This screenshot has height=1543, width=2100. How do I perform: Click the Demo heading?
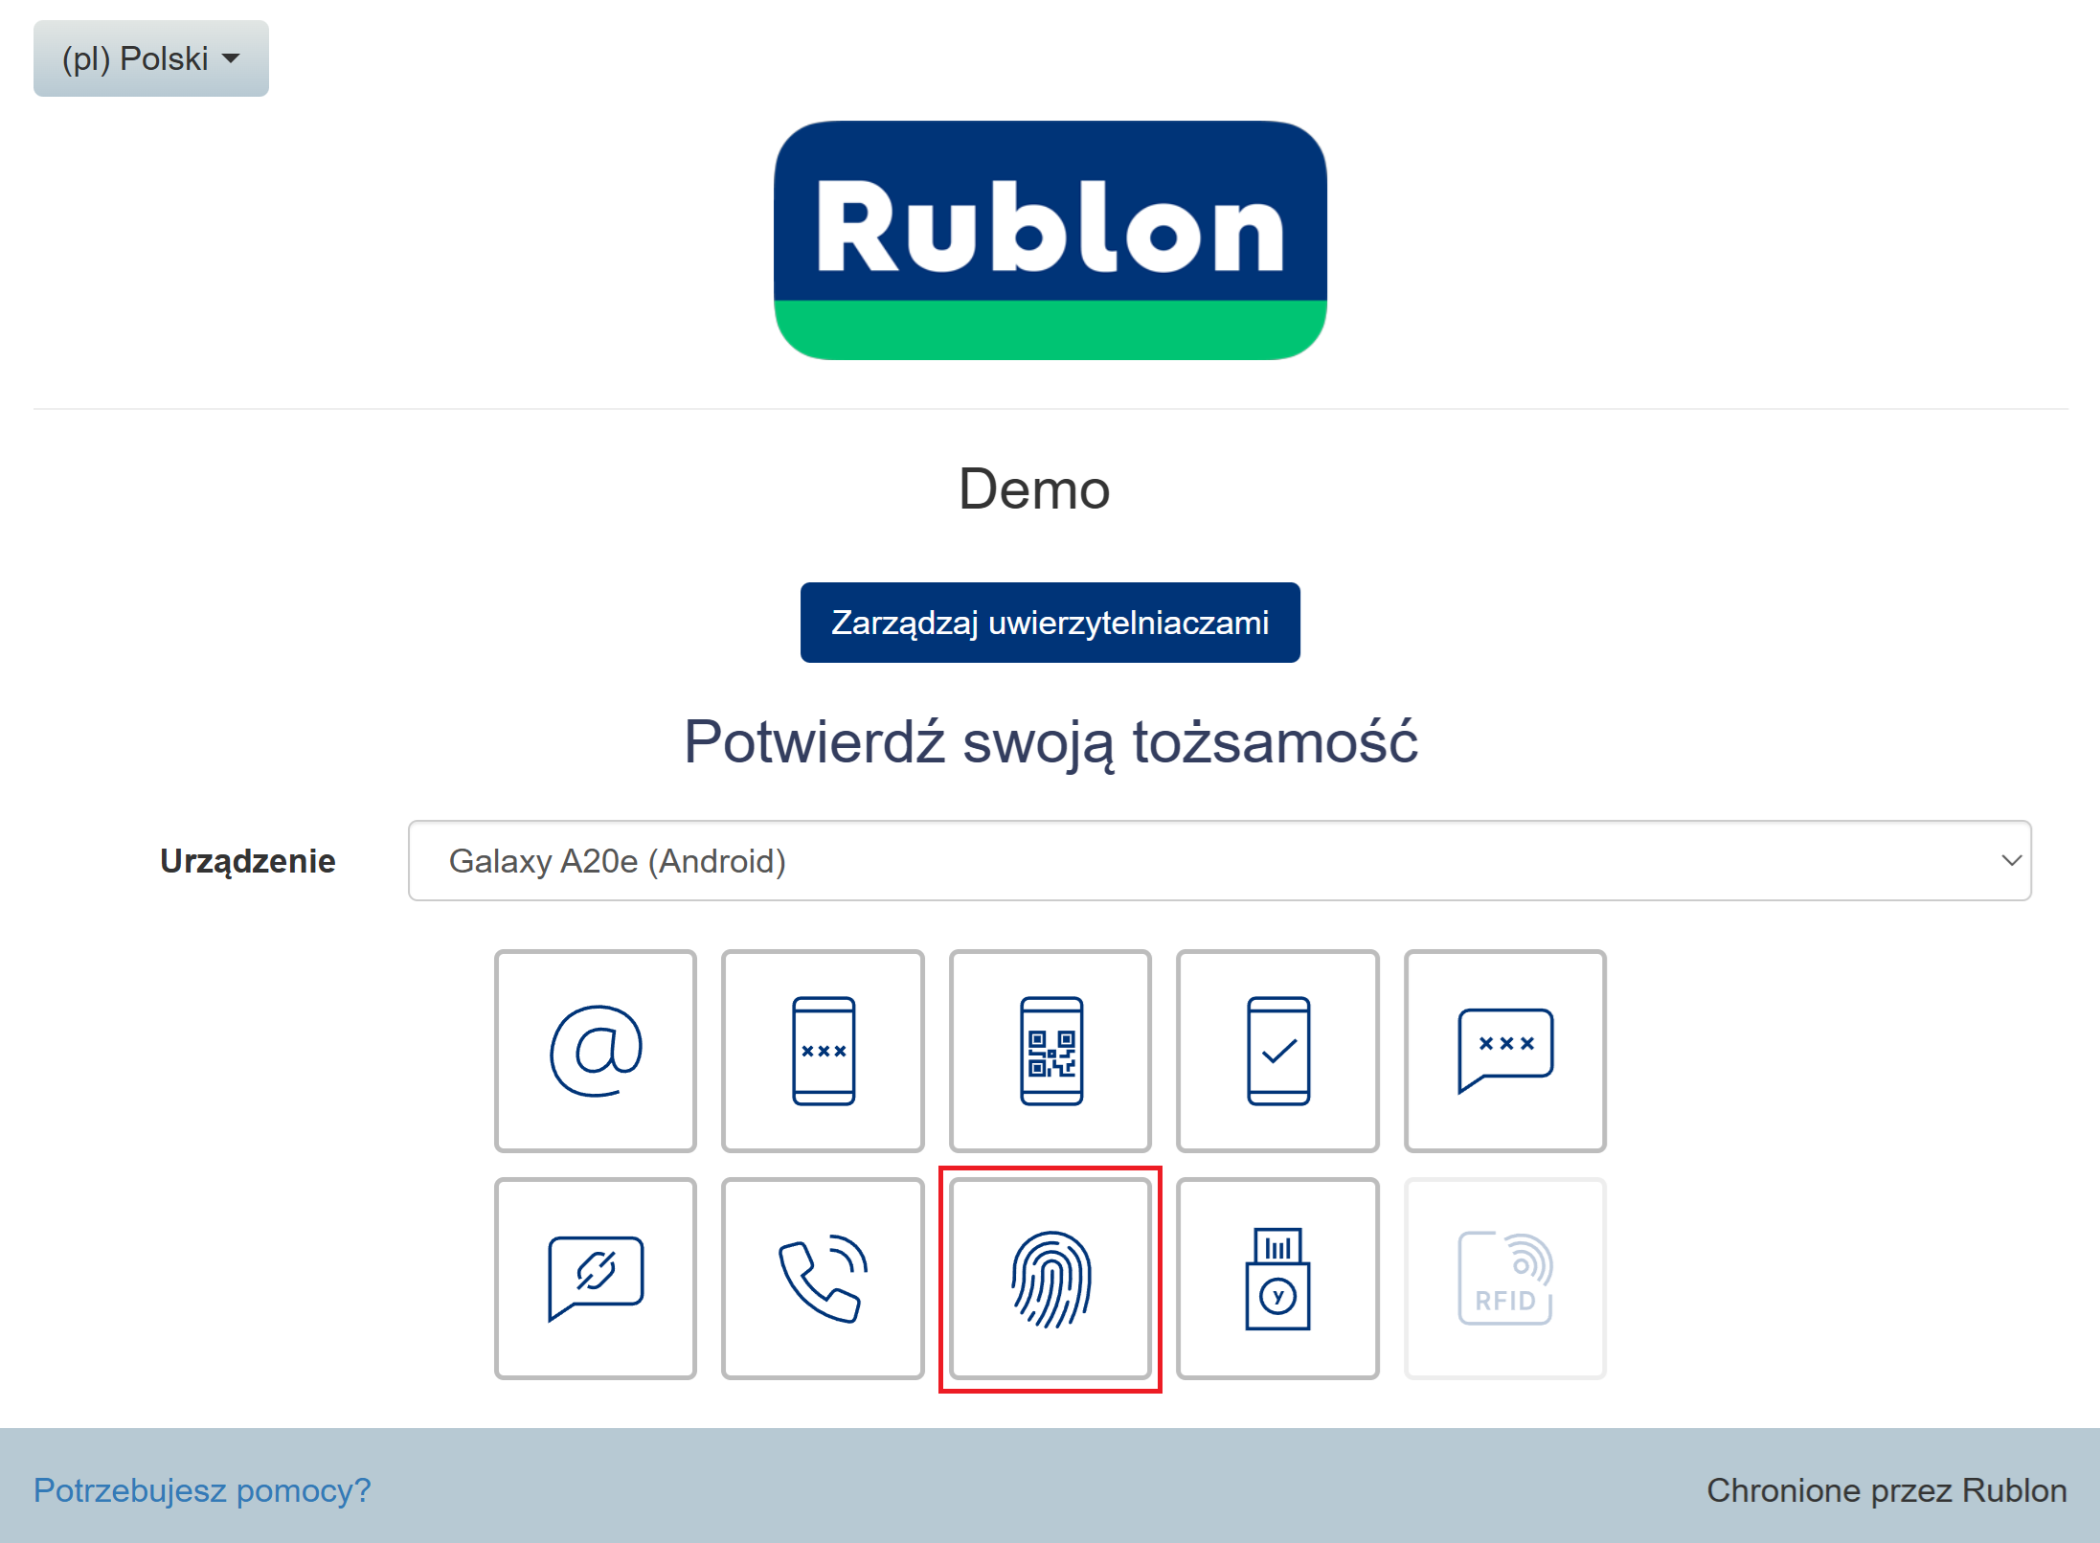(x=1034, y=489)
